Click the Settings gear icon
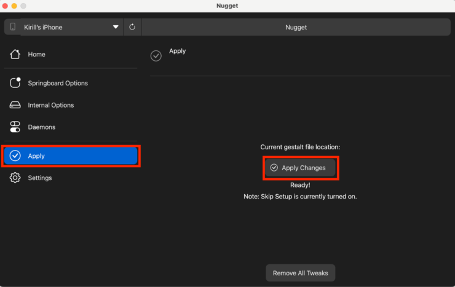This screenshot has height=287, width=455. point(15,178)
